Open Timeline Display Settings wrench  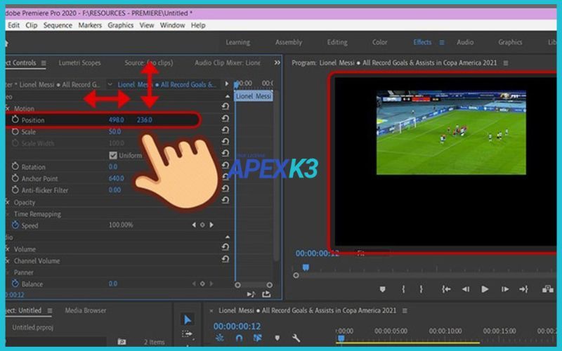point(296,338)
